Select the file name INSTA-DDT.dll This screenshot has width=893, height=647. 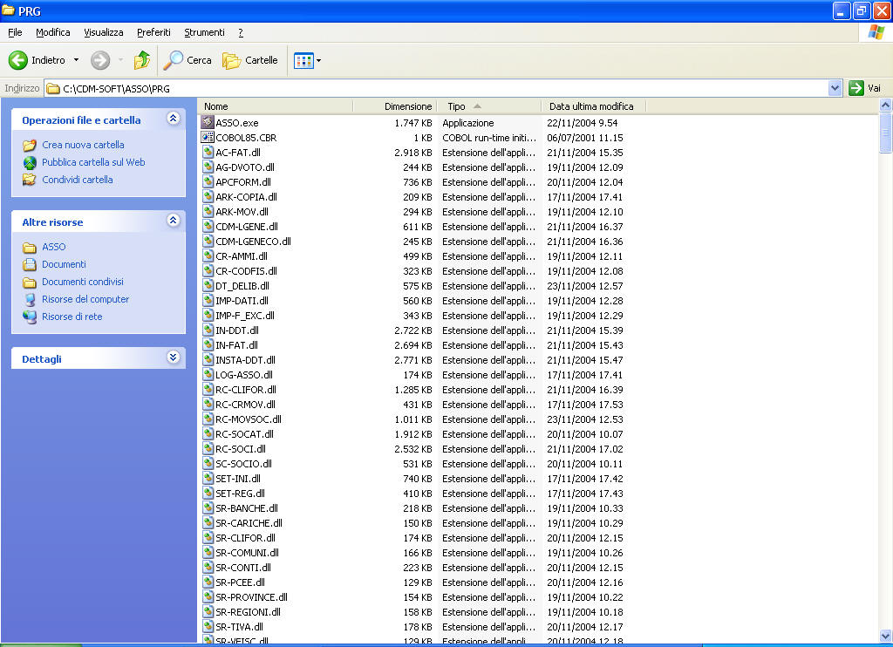click(x=245, y=360)
